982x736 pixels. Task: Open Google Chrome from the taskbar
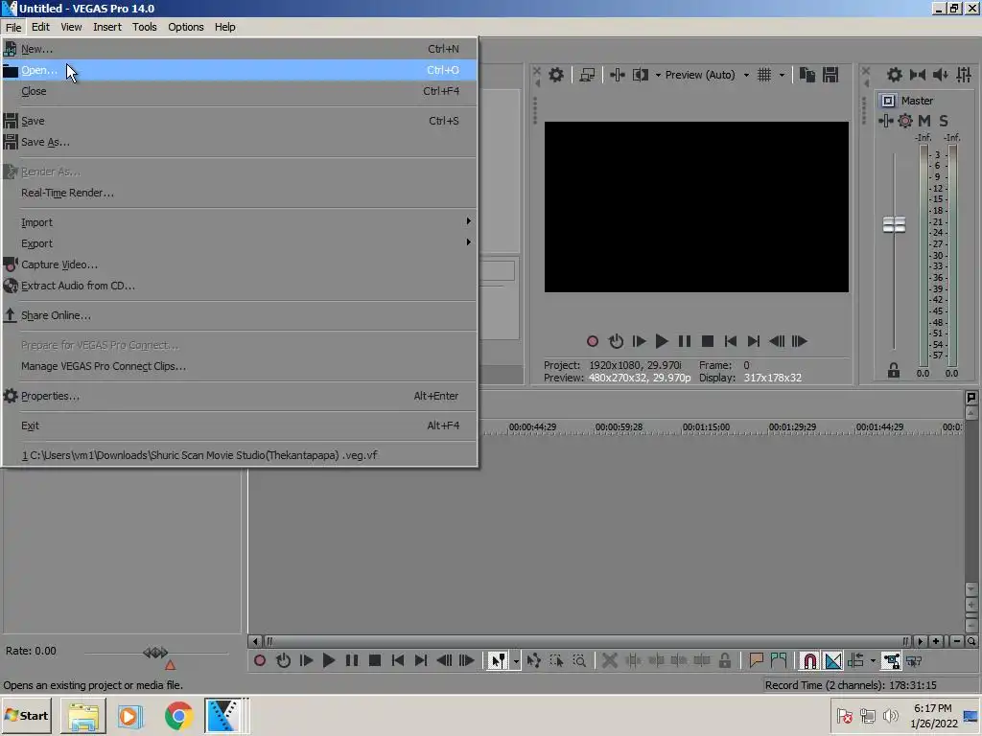[178, 715]
